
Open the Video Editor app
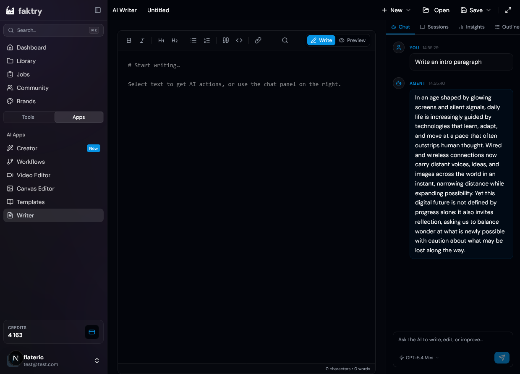53,175
